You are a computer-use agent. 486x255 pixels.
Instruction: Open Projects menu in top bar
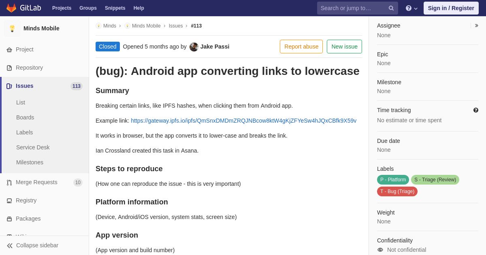pyautogui.click(x=62, y=8)
